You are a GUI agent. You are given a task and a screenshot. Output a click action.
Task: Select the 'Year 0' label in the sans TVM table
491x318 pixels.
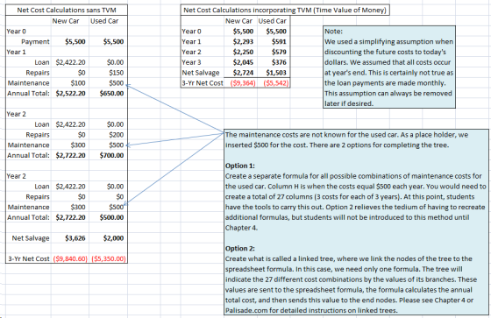[x=17, y=32]
